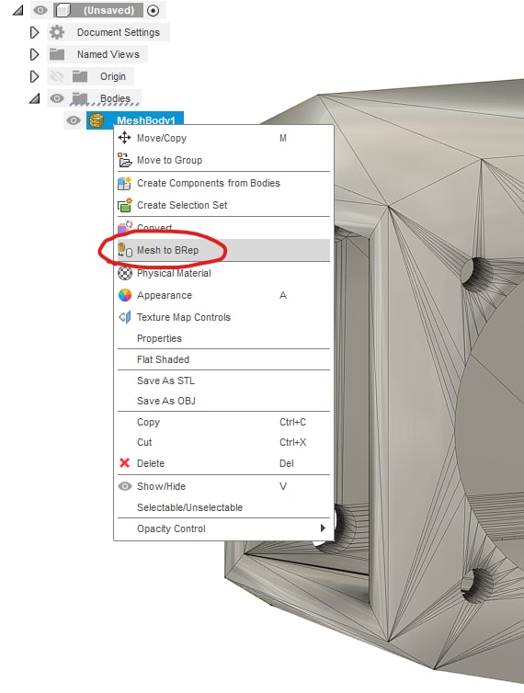Select the Document Settings label
The image size is (524, 693).
click(118, 32)
